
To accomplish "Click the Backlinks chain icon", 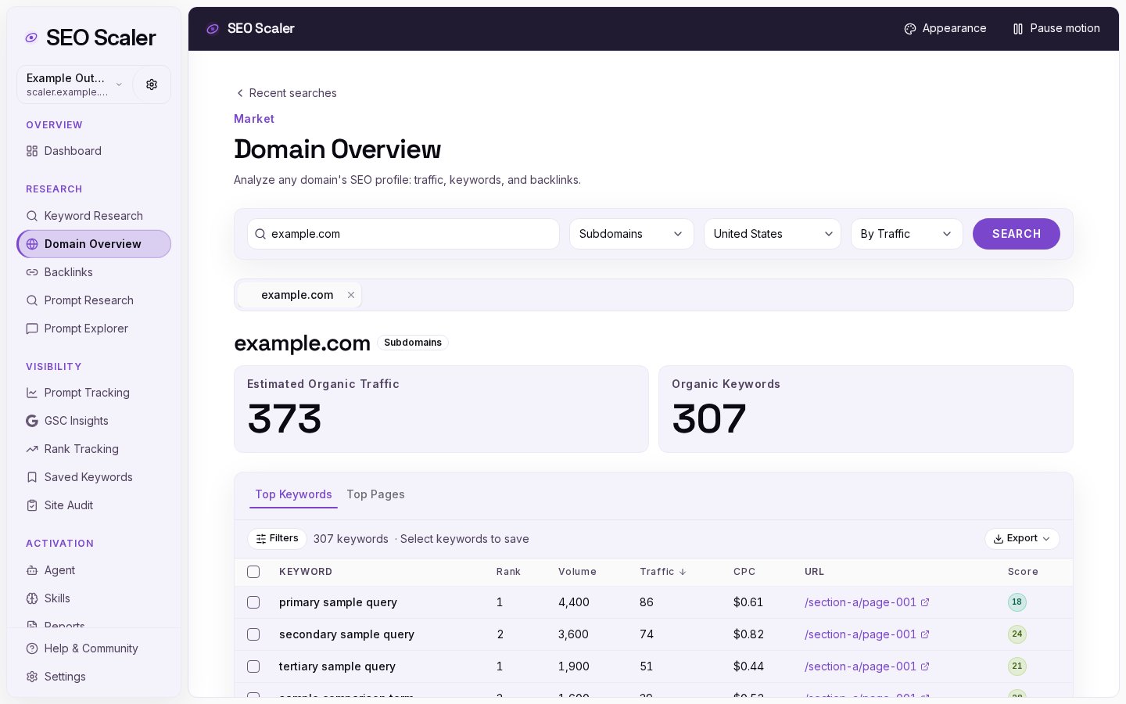I will [32, 272].
